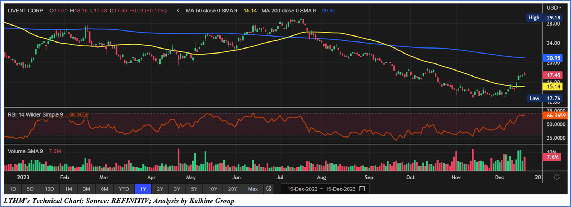Open chart settings gear at bottom right

point(556,177)
